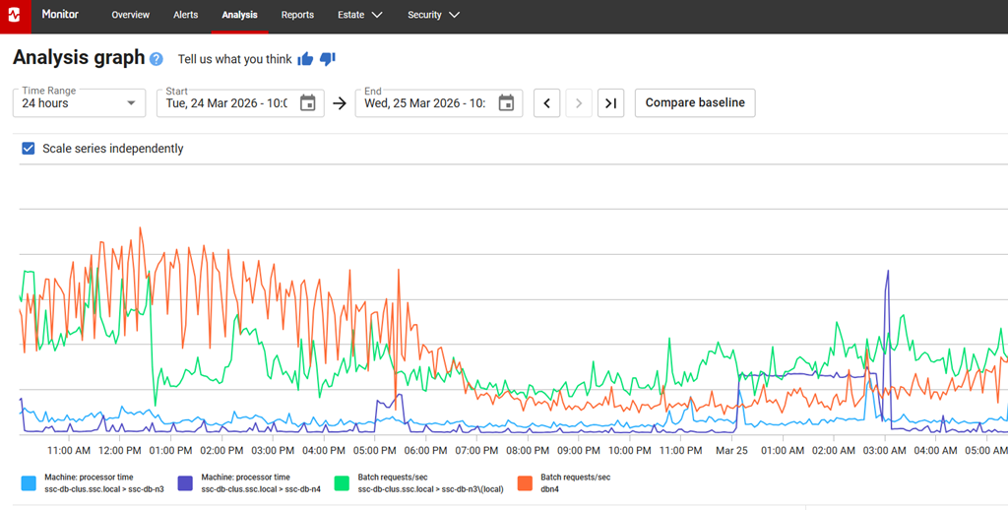Image resolution: width=1008 pixels, height=510 pixels.
Task: Open the Reports tab
Action: (x=297, y=16)
